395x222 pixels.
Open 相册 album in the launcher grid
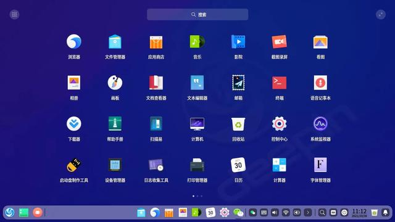tap(74, 83)
